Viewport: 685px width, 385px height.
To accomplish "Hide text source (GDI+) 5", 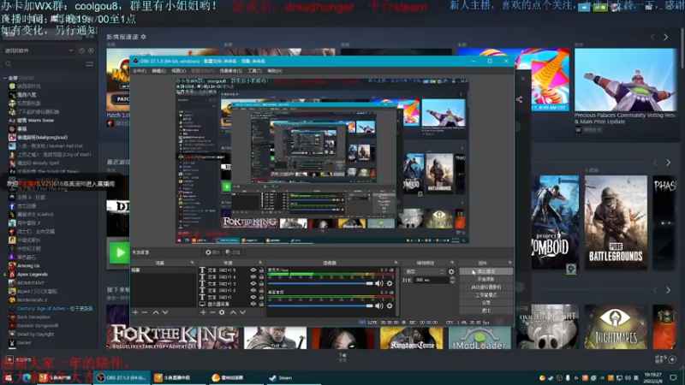I will click(x=253, y=270).
